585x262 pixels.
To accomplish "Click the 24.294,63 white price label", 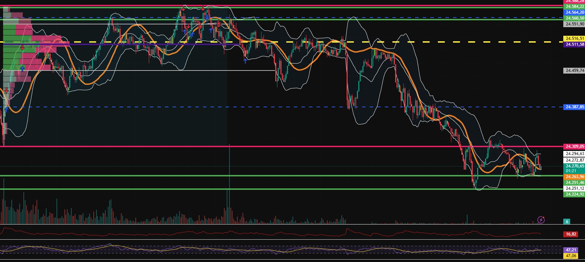I will pos(574,154).
